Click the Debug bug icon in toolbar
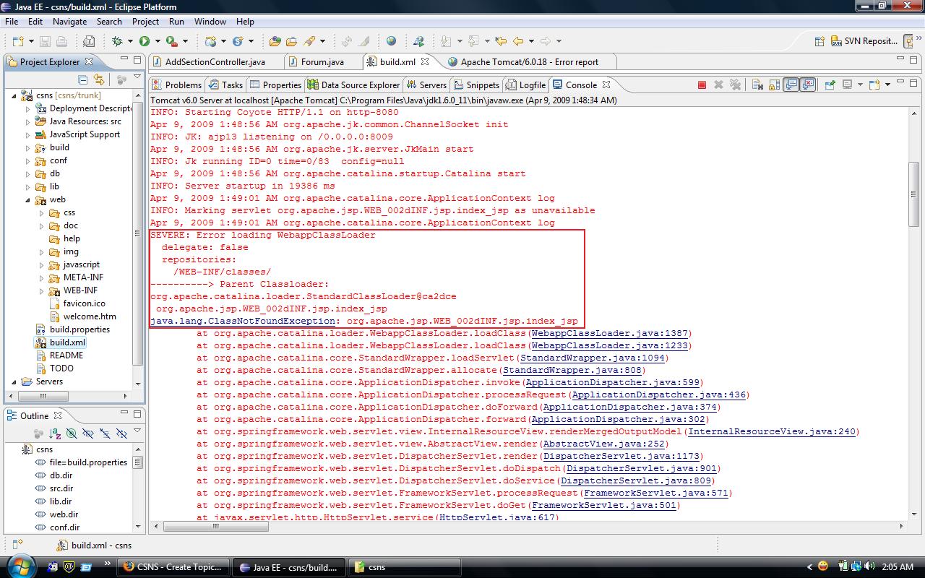 (x=117, y=41)
